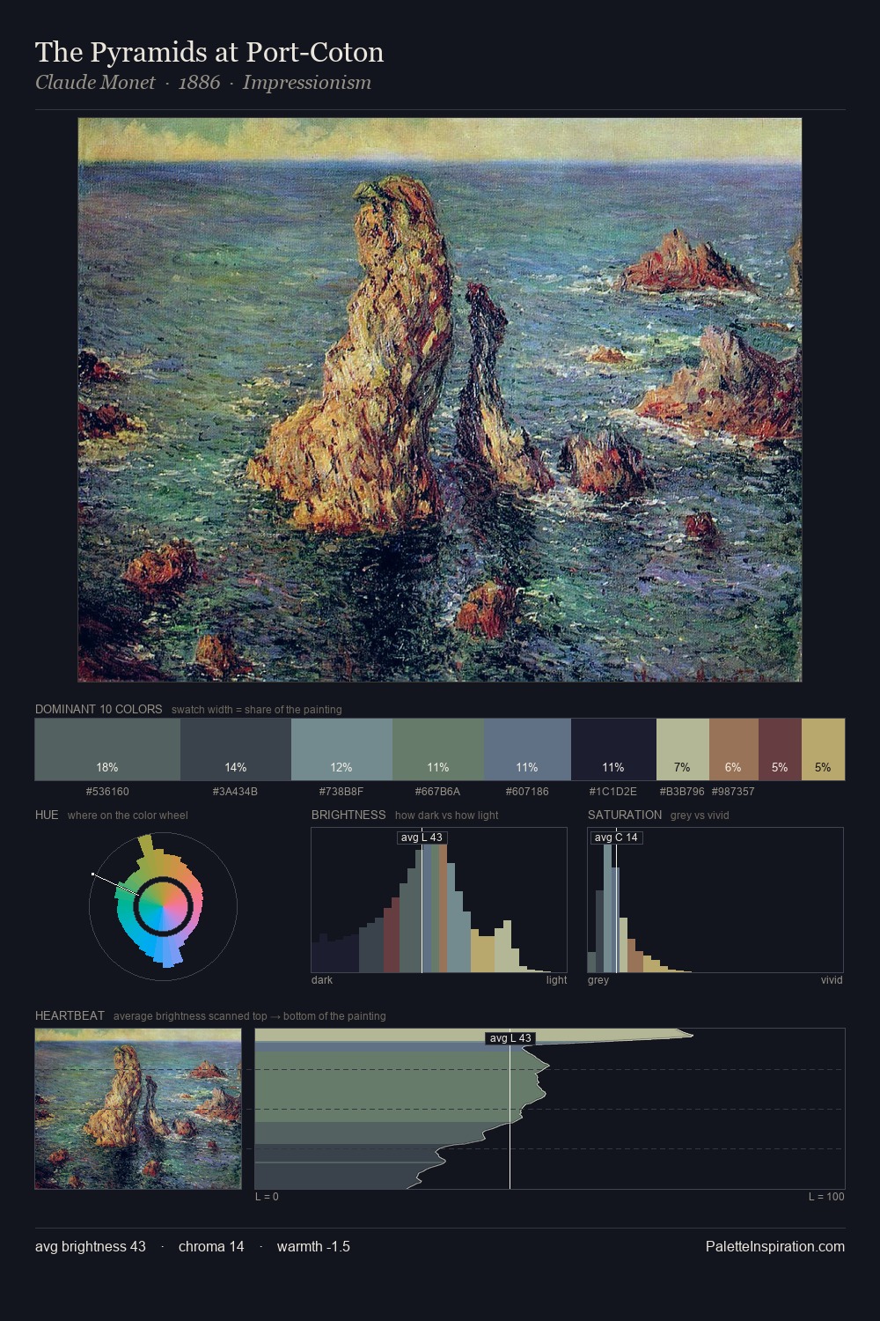880x1321 pixels.
Task: Click the Impressionism style label
Action: coord(307,83)
